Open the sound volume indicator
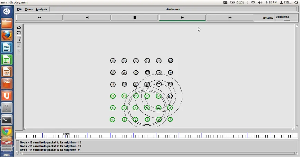 (x=260, y=2)
